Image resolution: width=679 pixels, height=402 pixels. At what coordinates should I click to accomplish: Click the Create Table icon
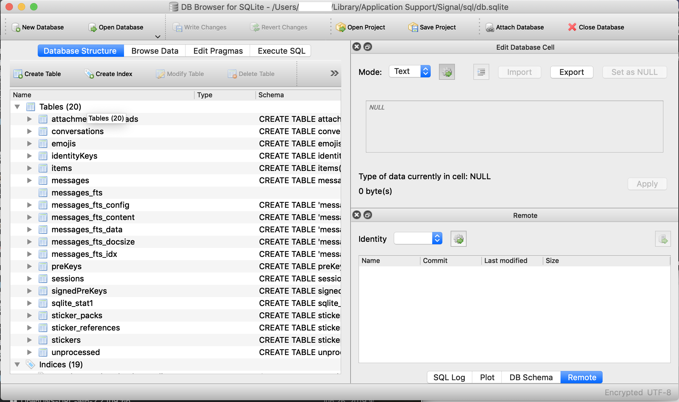tap(18, 74)
